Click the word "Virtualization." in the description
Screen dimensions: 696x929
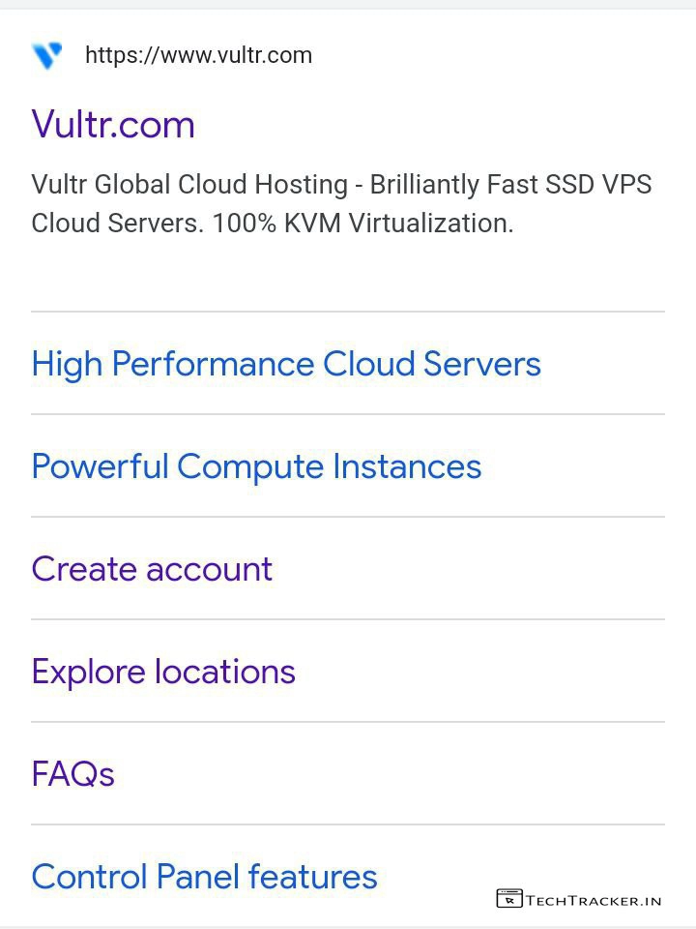point(431,224)
